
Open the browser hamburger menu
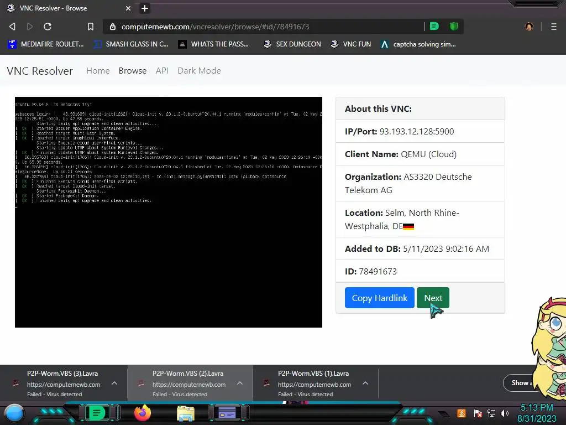pyautogui.click(x=554, y=27)
